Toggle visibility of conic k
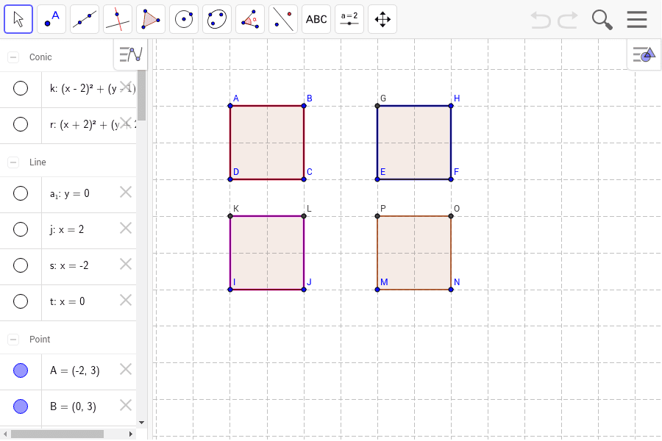 click(21, 88)
